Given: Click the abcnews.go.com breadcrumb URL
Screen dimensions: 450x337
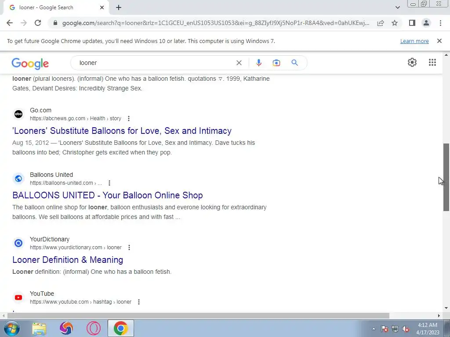Looking at the screenshot, I should coord(76,118).
